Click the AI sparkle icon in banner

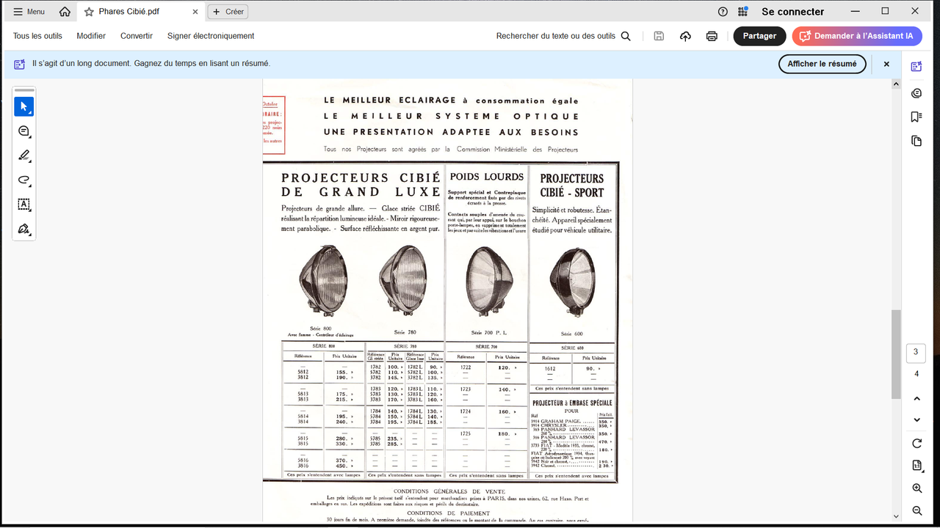point(20,64)
